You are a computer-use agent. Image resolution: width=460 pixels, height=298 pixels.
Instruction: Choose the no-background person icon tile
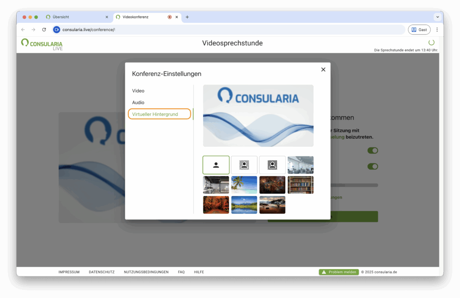[216, 165]
